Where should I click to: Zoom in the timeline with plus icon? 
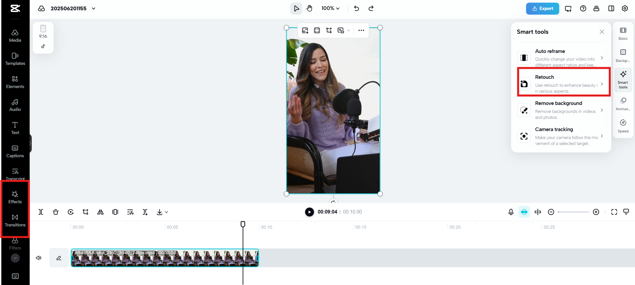(x=596, y=212)
